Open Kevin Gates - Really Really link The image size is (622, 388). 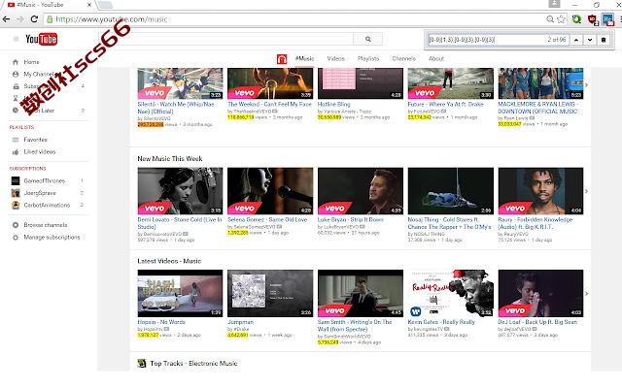pyautogui.click(x=441, y=322)
